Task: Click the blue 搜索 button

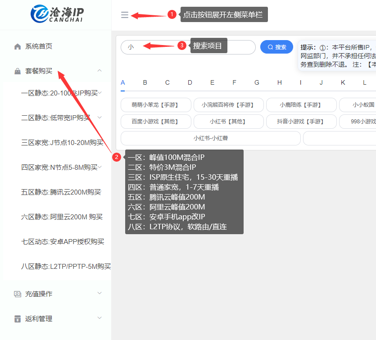Action: click(x=276, y=47)
